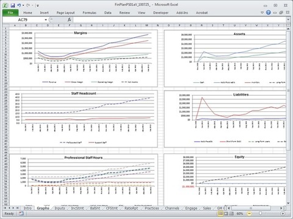Switch to the IncStmt sheet tab
The width and height of the screenshot is (293, 219).
pyautogui.click(x=78, y=208)
